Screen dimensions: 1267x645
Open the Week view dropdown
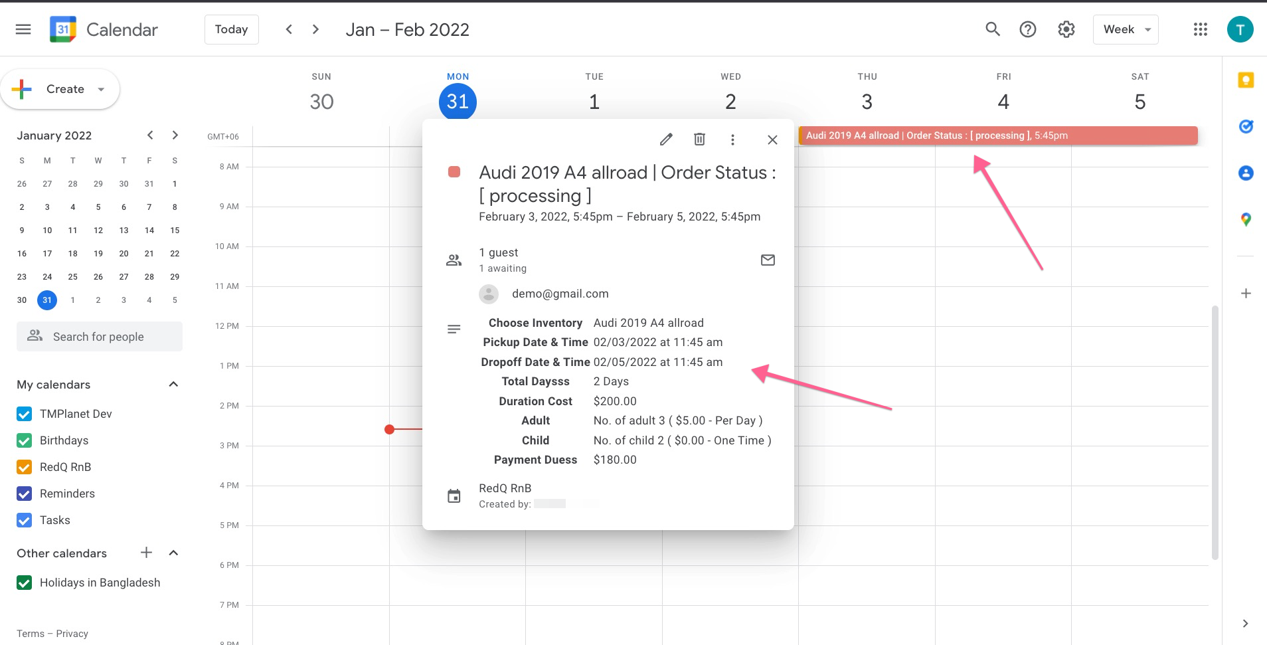(1126, 29)
